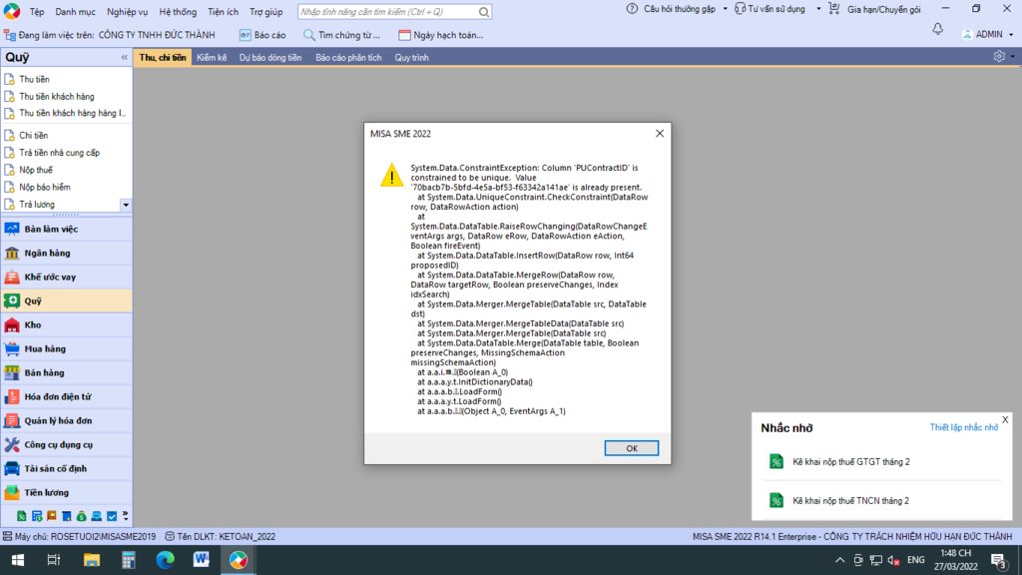Click the blue calculator with dollar shortcut icon
1022x575 pixels.
[x=37, y=516]
